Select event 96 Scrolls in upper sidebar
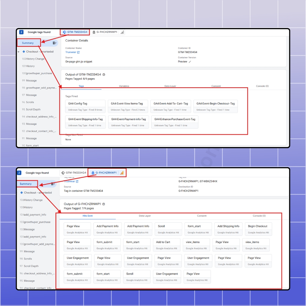306x306 pixels. 28,102
